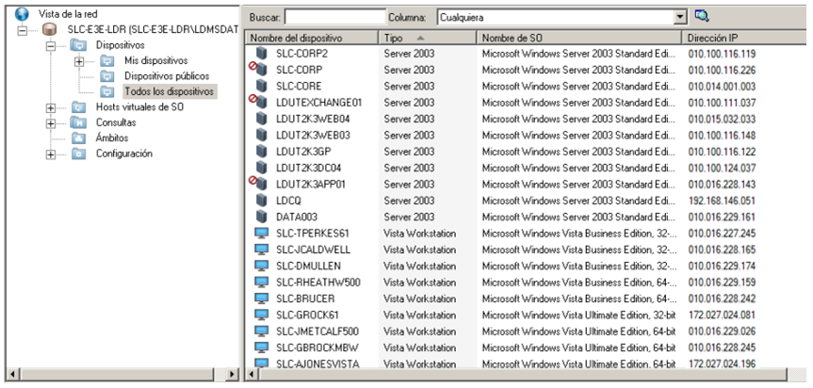
Task: Expand the Mis dispositivos tree node
Action: point(80,61)
